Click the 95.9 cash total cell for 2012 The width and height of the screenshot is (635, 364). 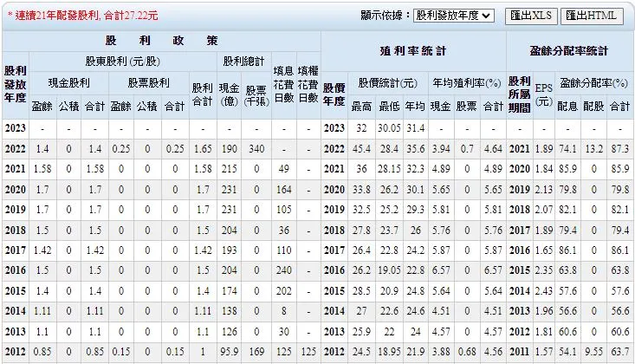point(230,352)
